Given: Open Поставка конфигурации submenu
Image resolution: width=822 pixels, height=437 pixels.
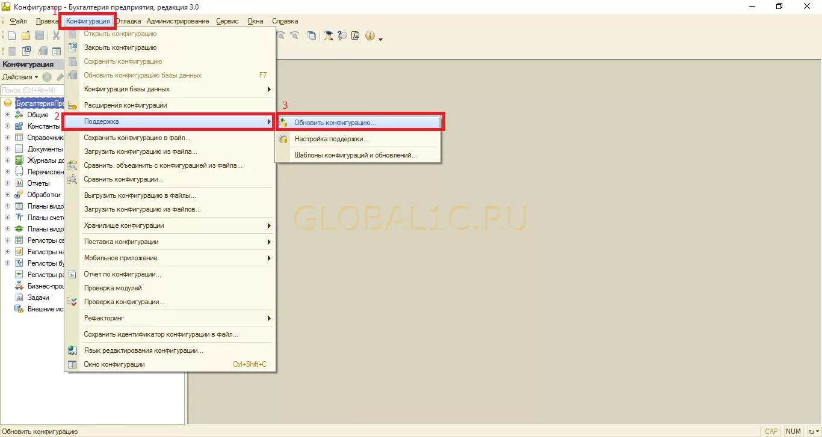Looking at the screenshot, I should (170, 242).
